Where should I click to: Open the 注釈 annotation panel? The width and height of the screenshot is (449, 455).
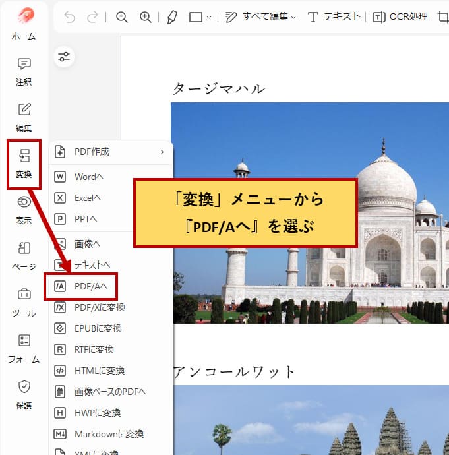pyautogui.click(x=24, y=72)
